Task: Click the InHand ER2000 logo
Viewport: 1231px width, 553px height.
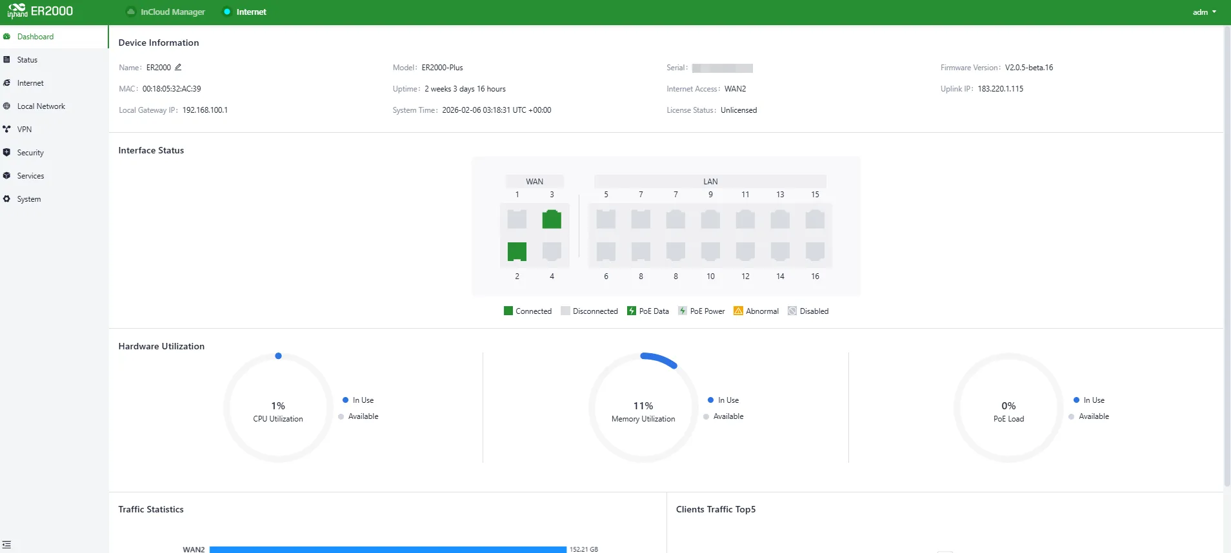Action: tap(40, 12)
